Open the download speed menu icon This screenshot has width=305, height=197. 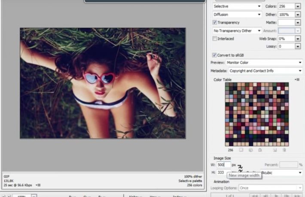tap(39, 185)
